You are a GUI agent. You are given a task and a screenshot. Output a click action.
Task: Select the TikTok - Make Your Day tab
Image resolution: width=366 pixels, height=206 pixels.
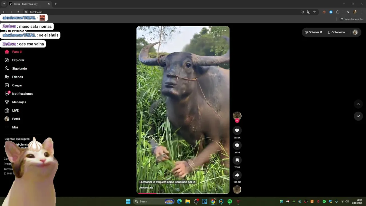(x=29, y=4)
